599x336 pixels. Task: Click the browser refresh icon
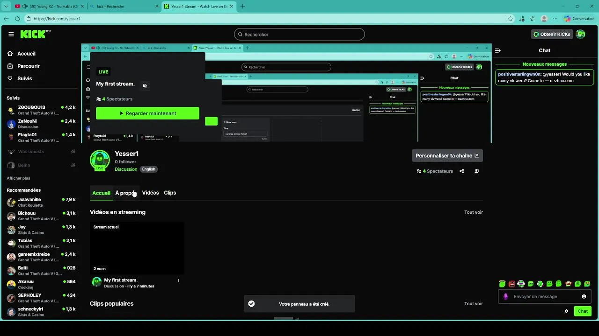click(17, 19)
